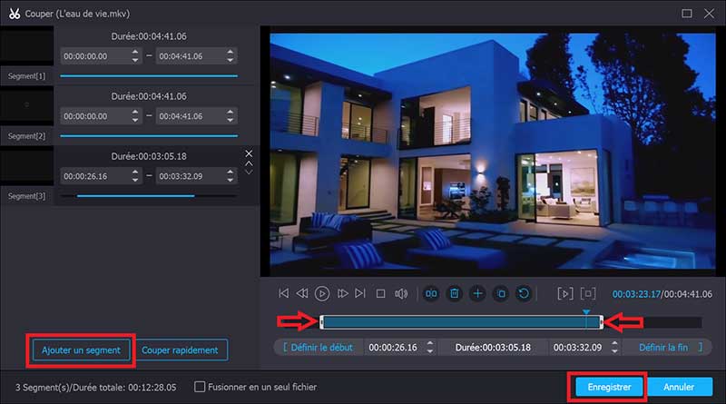This screenshot has height=404, width=726.
Task: Click 'Enregistrer' to save the cut
Action: [607, 387]
